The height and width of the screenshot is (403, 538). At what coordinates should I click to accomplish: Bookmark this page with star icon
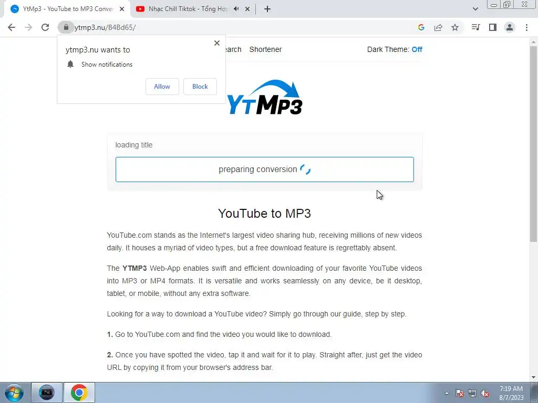(455, 27)
